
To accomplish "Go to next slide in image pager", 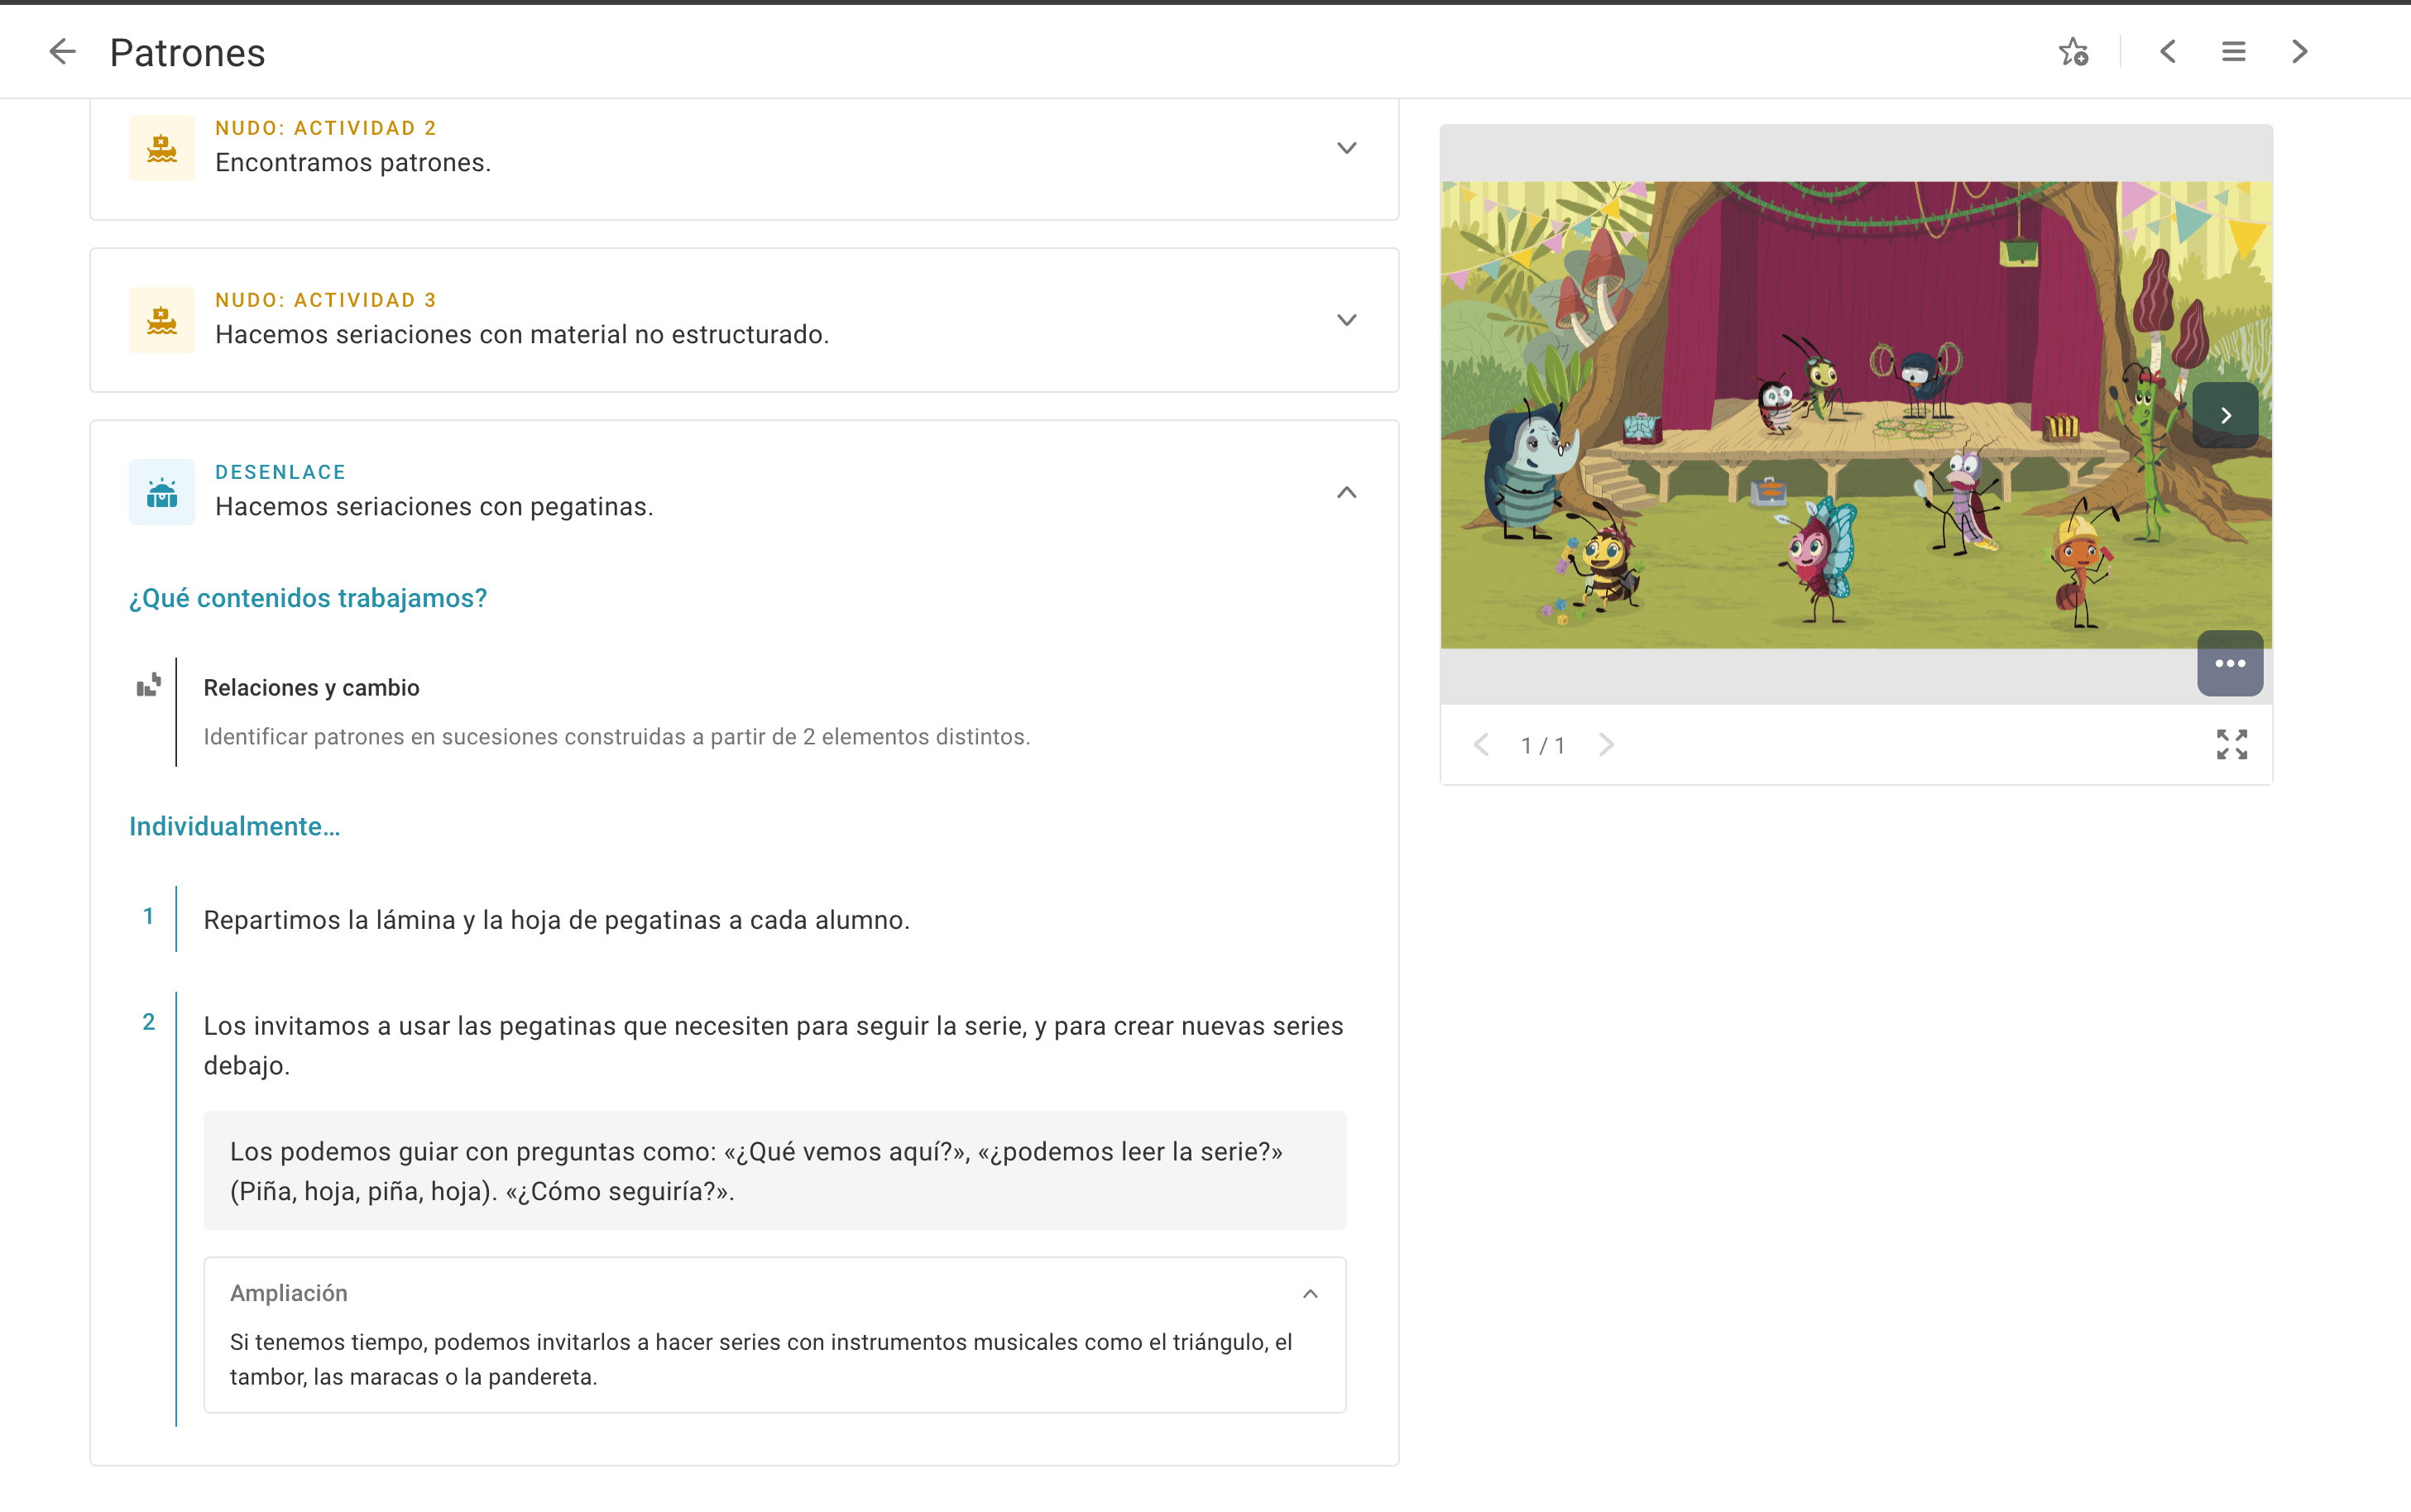I will (1605, 744).
